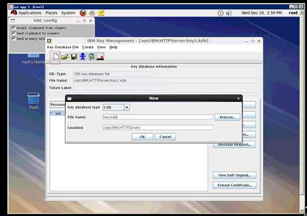Save key database floppy disk icon
The image size is (307, 216).
(x=74, y=57)
